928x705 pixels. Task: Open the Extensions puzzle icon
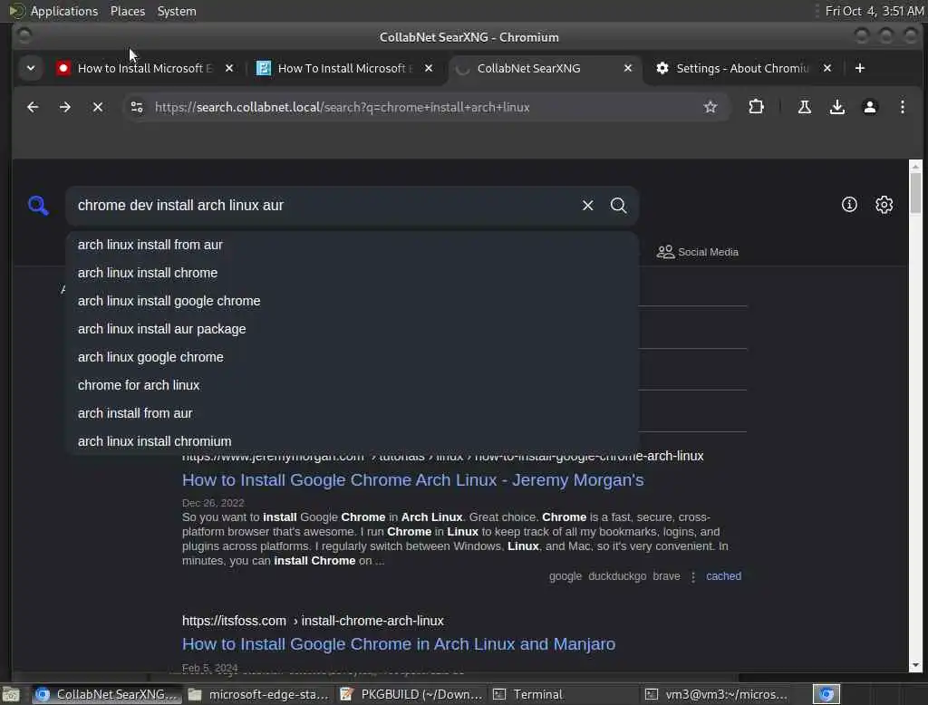756,107
